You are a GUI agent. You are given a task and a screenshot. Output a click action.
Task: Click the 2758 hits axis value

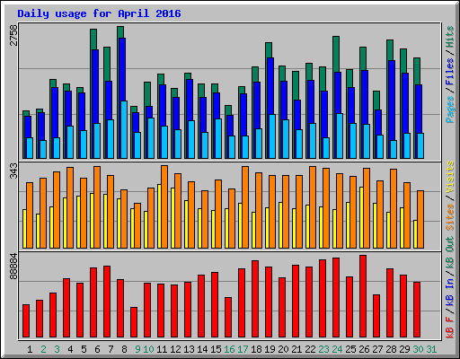tap(13, 35)
